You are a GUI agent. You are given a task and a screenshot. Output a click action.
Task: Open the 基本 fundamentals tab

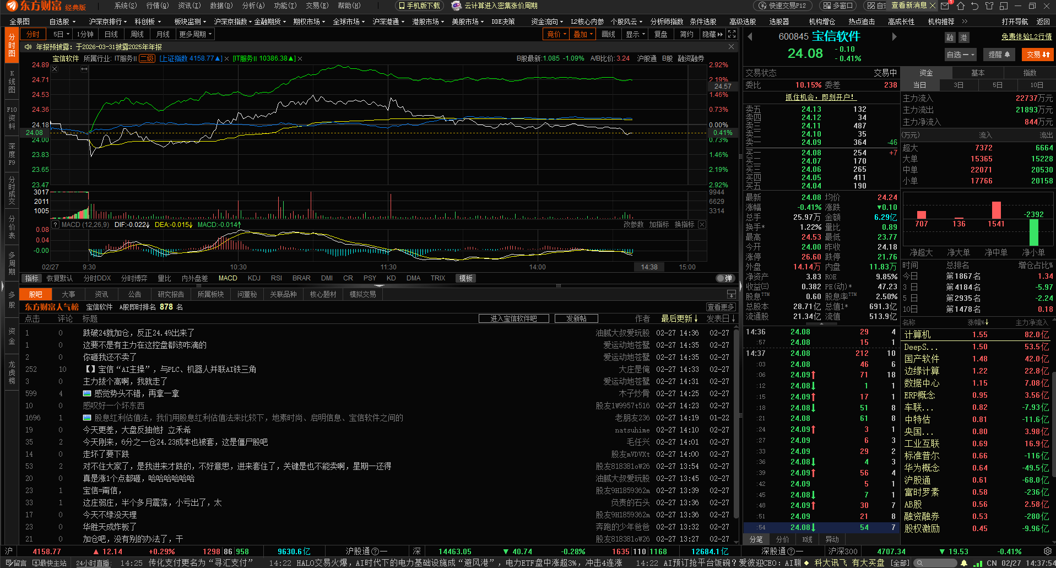tap(978, 73)
